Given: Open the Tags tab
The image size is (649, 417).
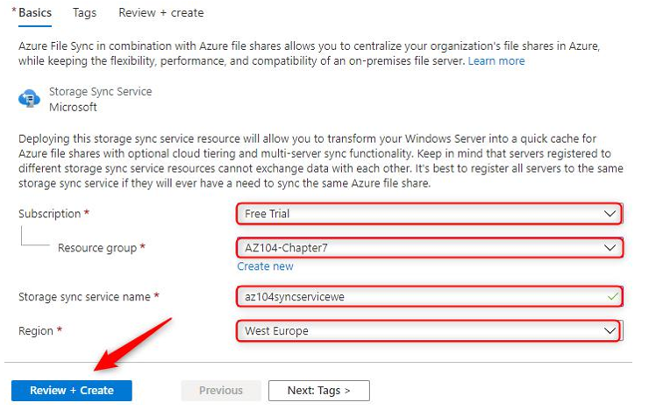Looking at the screenshot, I should 84,13.
